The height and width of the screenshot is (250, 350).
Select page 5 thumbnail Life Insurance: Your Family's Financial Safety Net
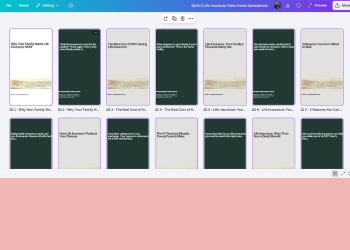point(225,67)
